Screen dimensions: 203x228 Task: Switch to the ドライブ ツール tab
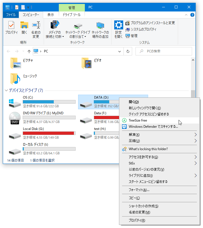[72, 15]
